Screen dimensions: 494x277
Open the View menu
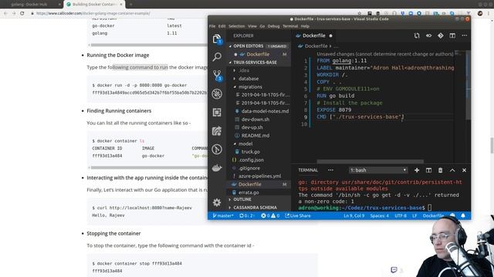252,26
